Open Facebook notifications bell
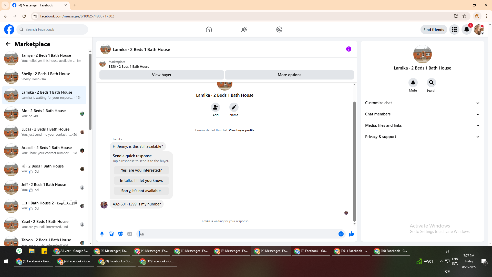492x277 pixels. (x=466, y=30)
